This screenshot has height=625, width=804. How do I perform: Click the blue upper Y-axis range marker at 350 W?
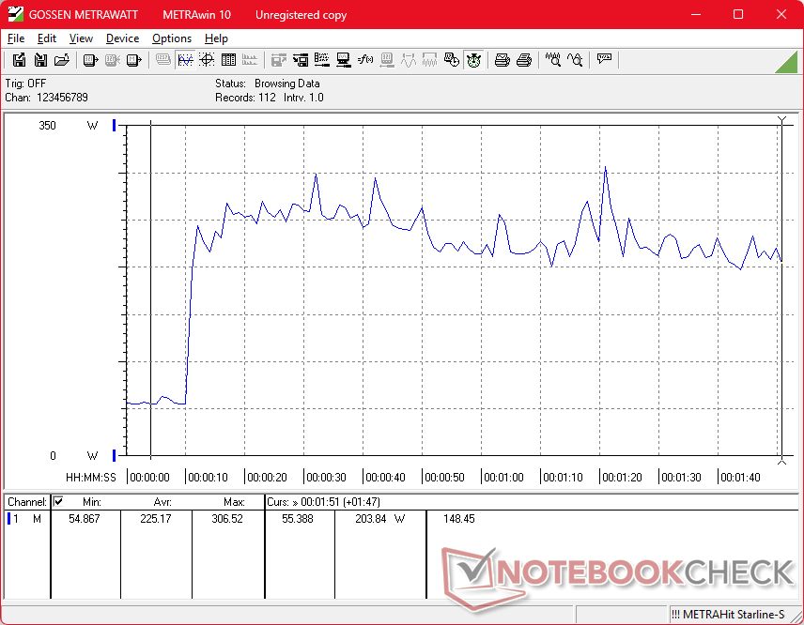[x=115, y=125]
